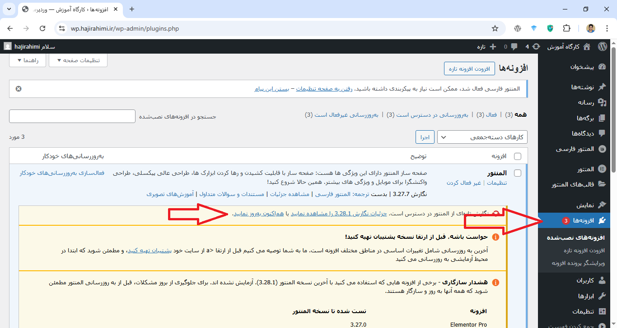
Task: Open آموزش‌های تصویری link
Action: (x=170, y=194)
